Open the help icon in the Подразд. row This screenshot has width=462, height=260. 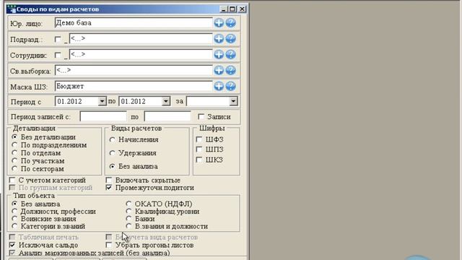coord(231,38)
